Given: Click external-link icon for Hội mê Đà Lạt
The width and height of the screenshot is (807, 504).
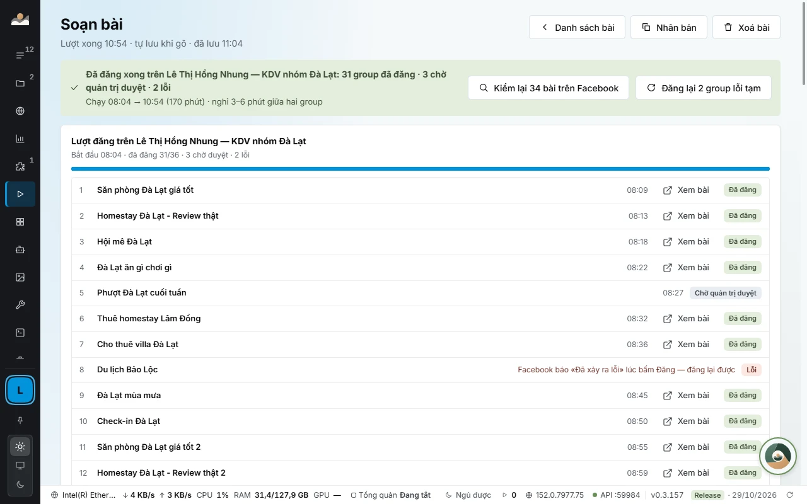Looking at the screenshot, I should pos(668,242).
